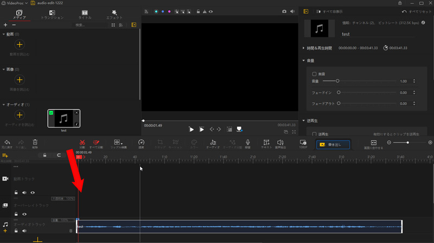This screenshot has height=243, width=434.
Task: Click the delete (削除) trash icon
Action: click(x=35, y=142)
